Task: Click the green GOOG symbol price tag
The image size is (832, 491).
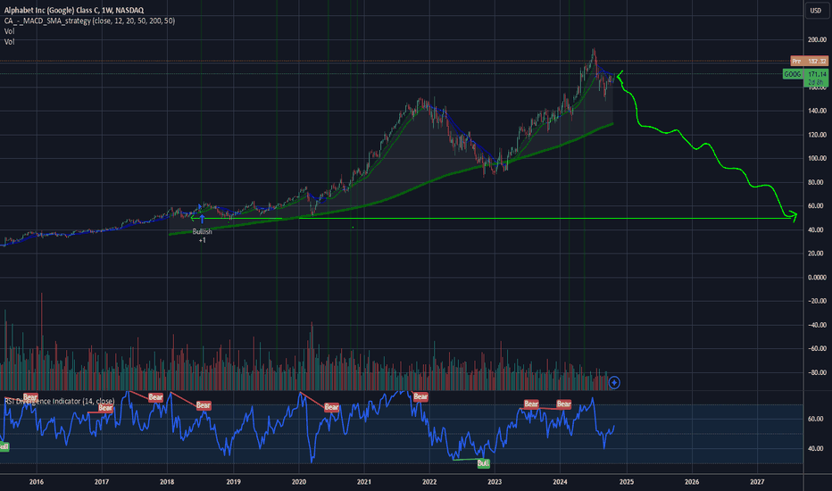Action: click(792, 74)
